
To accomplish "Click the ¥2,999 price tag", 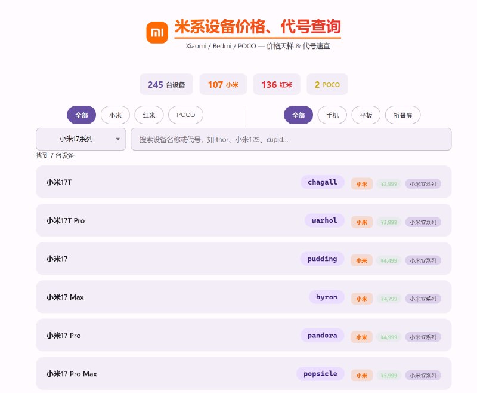I will (389, 184).
